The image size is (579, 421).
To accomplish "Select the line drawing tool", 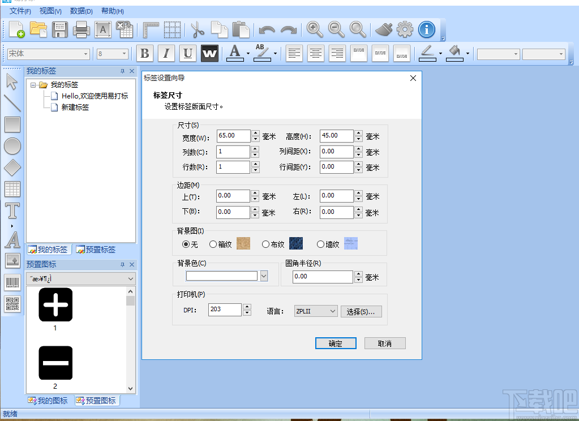I will point(12,104).
